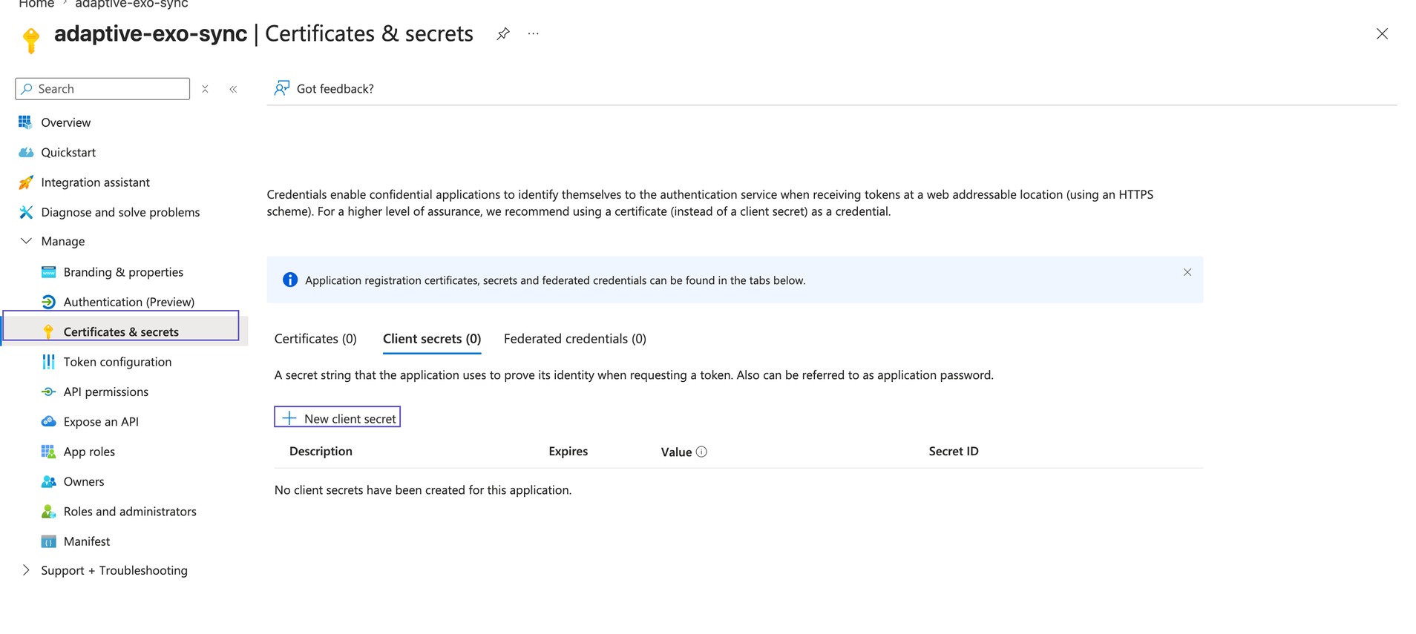Click the Value column info icon

pyautogui.click(x=701, y=452)
